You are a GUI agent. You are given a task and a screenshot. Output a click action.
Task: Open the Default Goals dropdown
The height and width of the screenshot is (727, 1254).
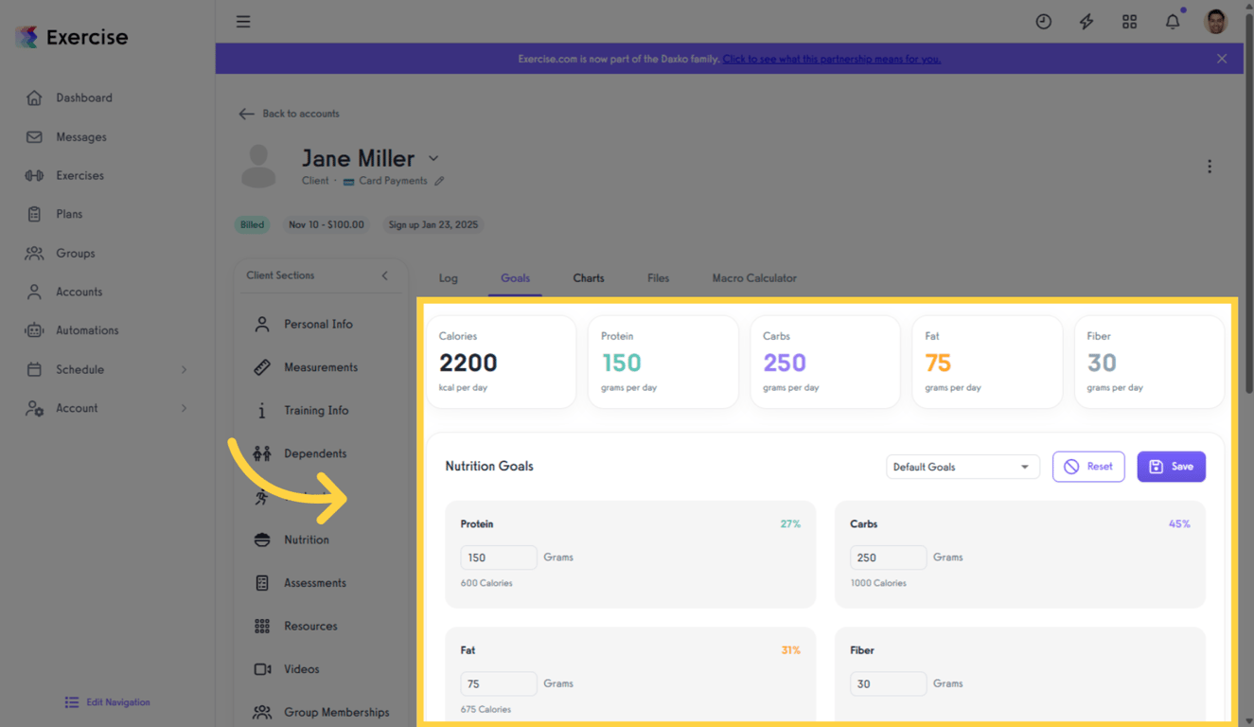tap(963, 467)
